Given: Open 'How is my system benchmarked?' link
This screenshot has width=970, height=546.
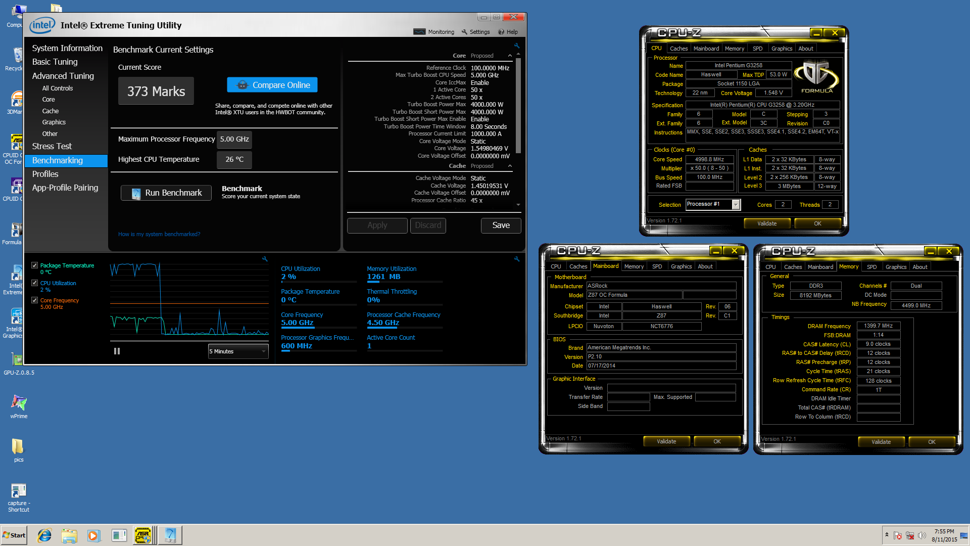Looking at the screenshot, I should (159, 234).
